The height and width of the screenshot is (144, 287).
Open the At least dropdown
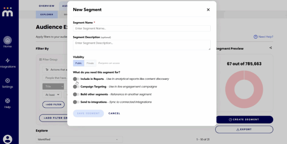tap(52, 95)
